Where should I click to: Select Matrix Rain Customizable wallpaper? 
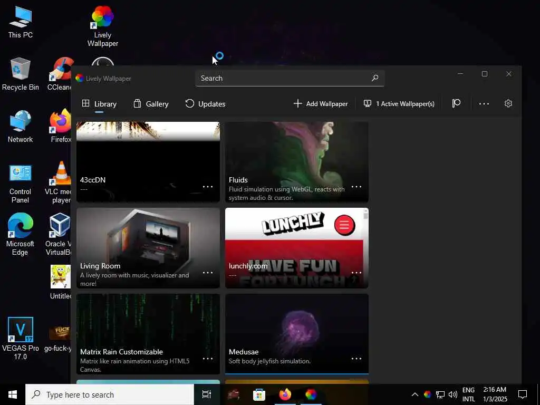(148, 334)
